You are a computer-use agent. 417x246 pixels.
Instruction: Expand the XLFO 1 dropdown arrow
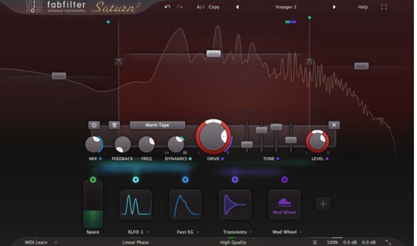(148, 232)
